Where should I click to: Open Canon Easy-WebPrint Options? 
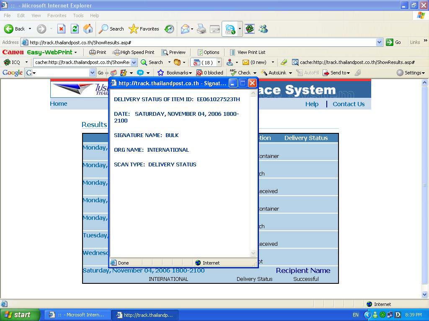click(208, 52)
